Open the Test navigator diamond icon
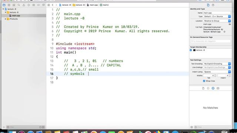This screenshot has width=237, height=133. pos(29,5)
